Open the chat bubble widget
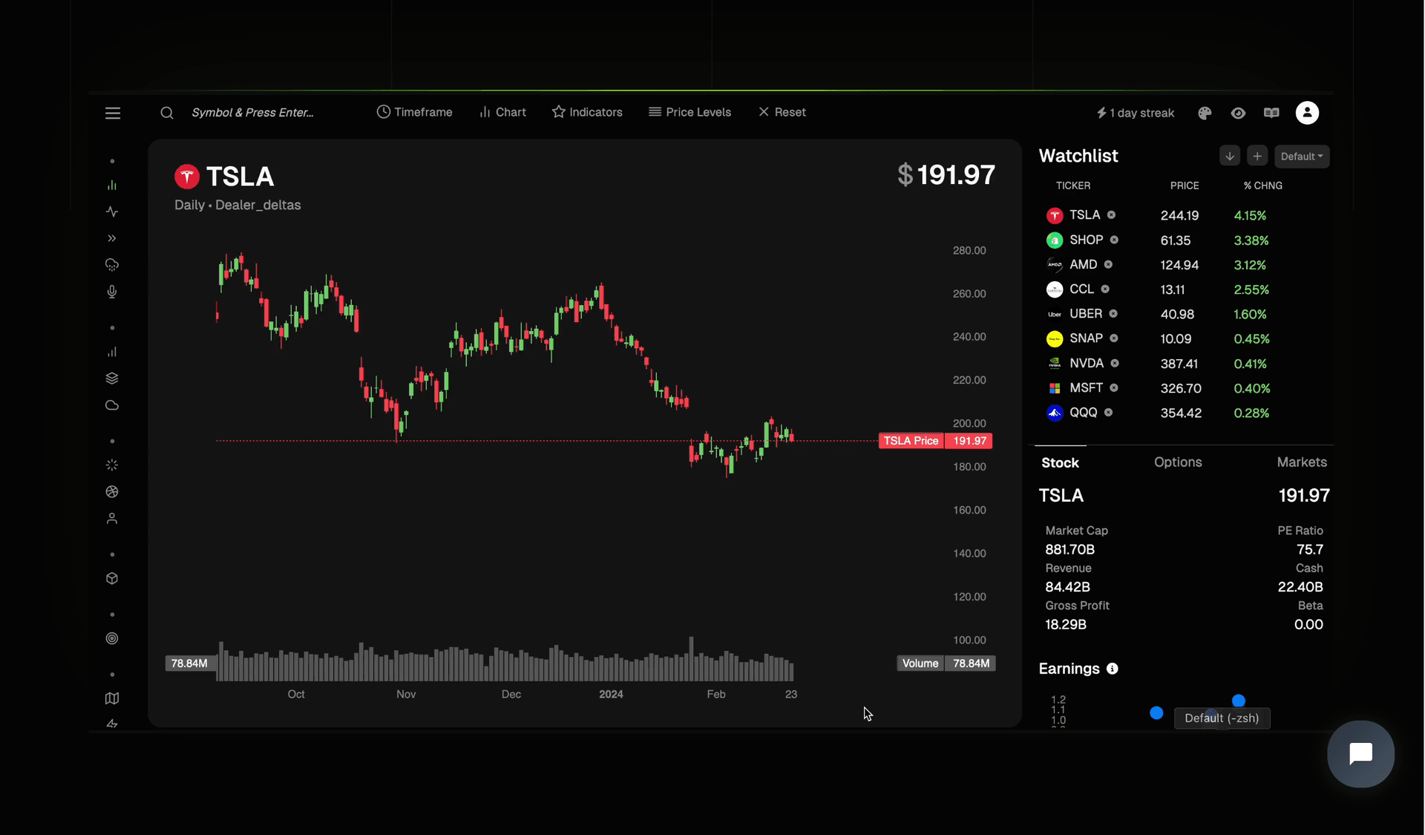1425x835 pixels. 1360,754
